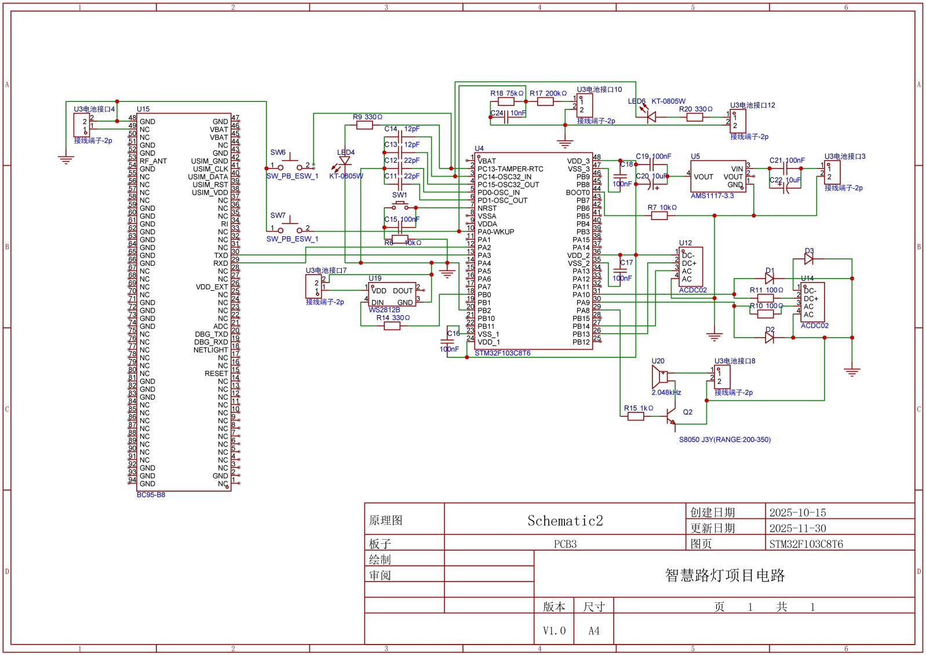Screen dimensions: 926x655
Task: Select the Schematic2 title block field
Action: coord(564,521)
